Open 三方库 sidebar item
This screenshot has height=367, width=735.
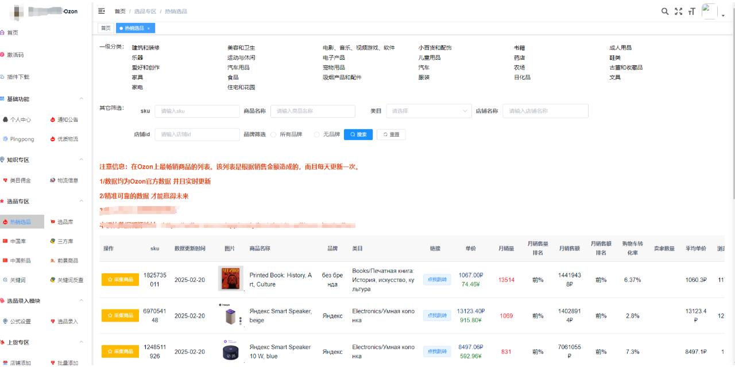(x=65, y=241)
